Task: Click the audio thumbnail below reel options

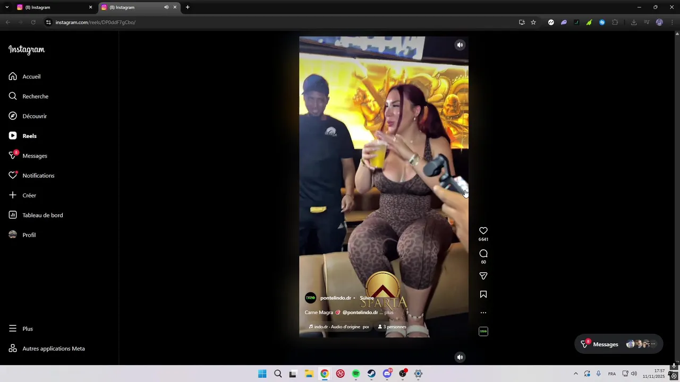Action: pyautogui.click(x=483, y=332)
